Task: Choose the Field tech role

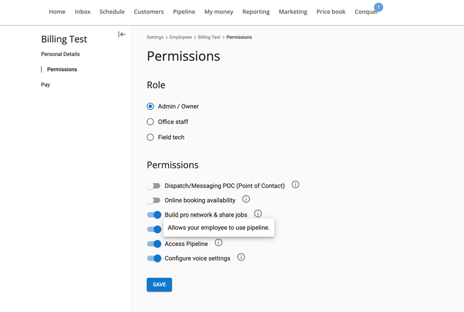Action: click(x=150, y=137)
